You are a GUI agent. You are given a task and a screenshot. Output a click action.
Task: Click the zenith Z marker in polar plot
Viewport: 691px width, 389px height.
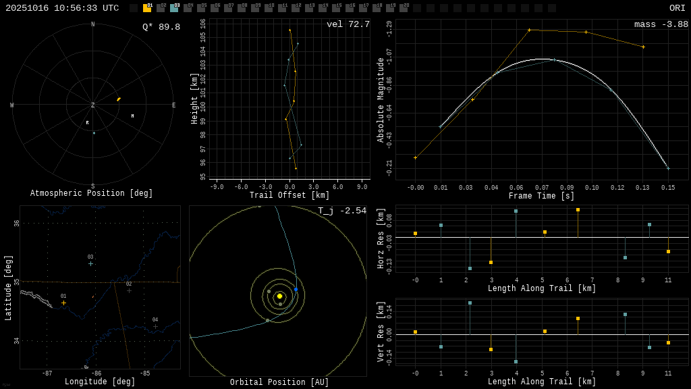93,105
